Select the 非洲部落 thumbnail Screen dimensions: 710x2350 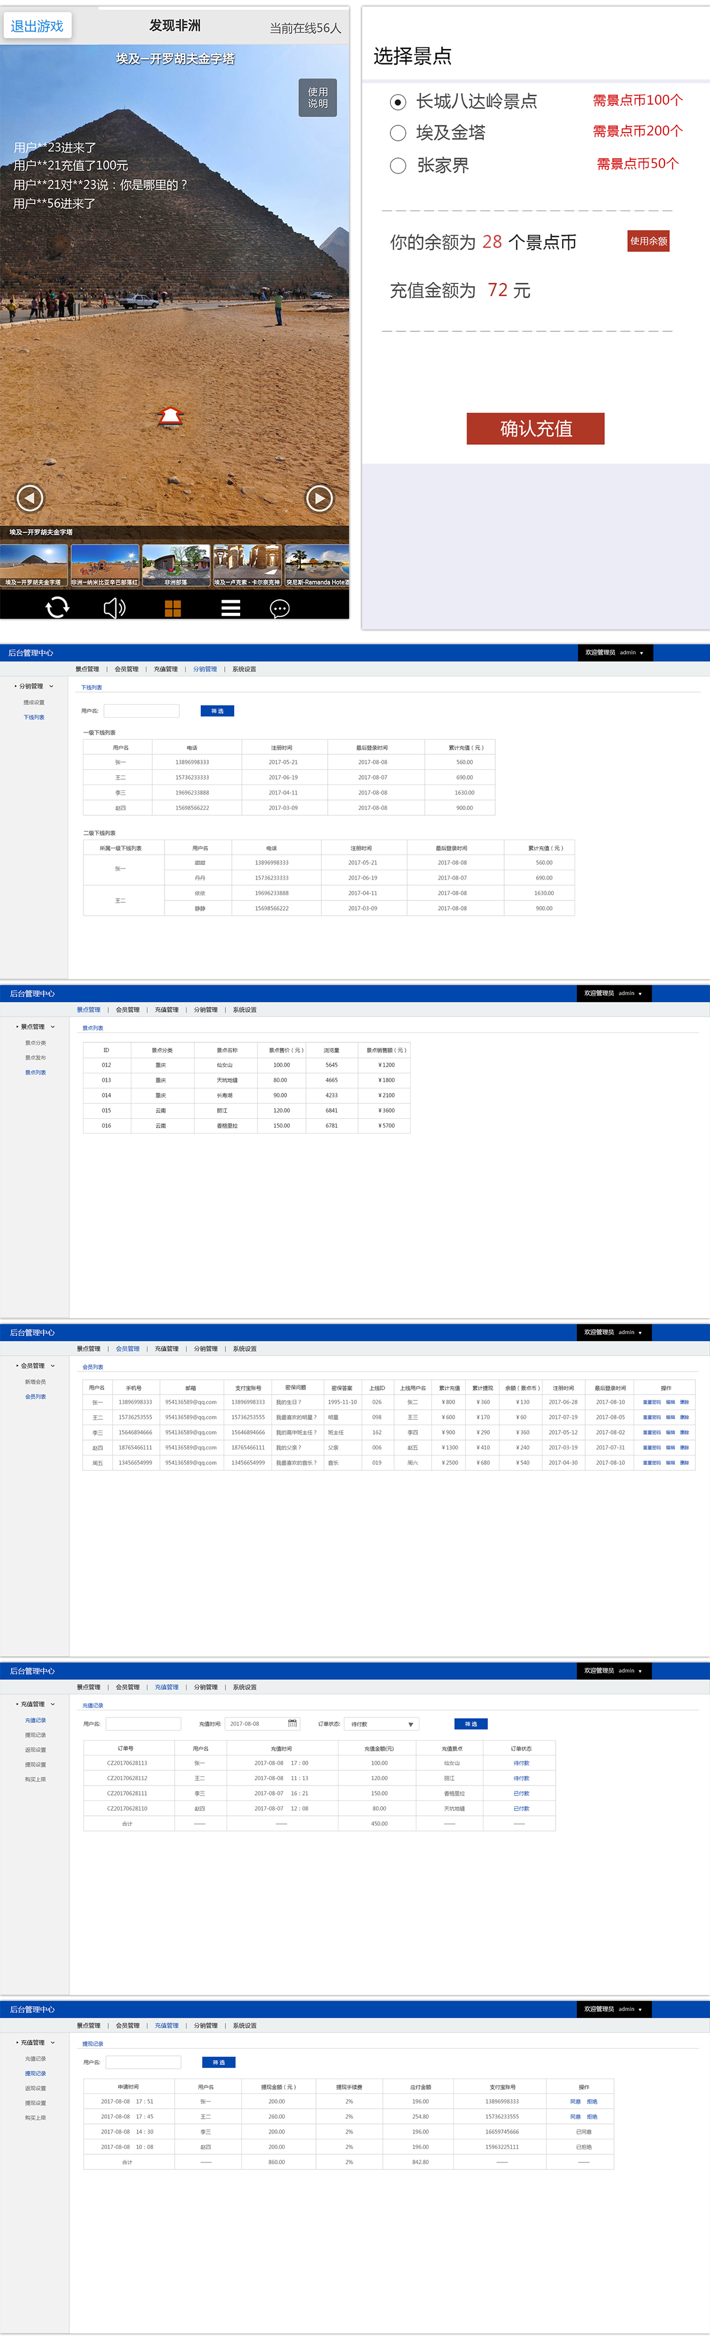point(176,567)
